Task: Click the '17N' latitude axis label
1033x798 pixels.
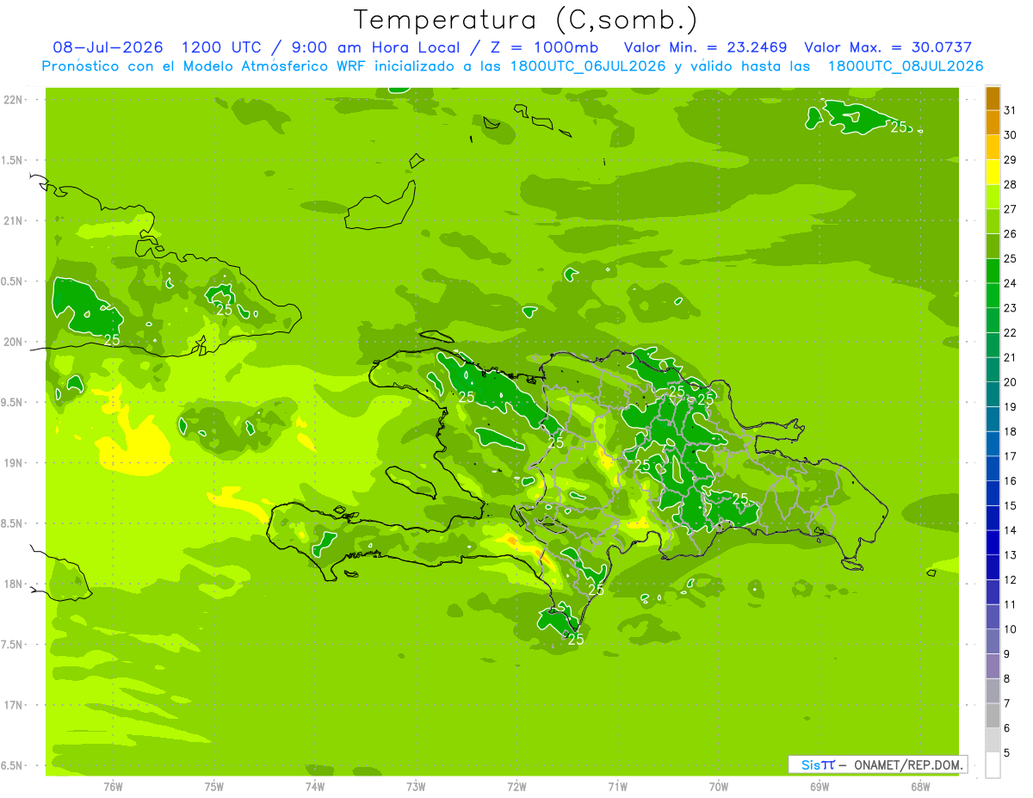Action: (14, 705)
